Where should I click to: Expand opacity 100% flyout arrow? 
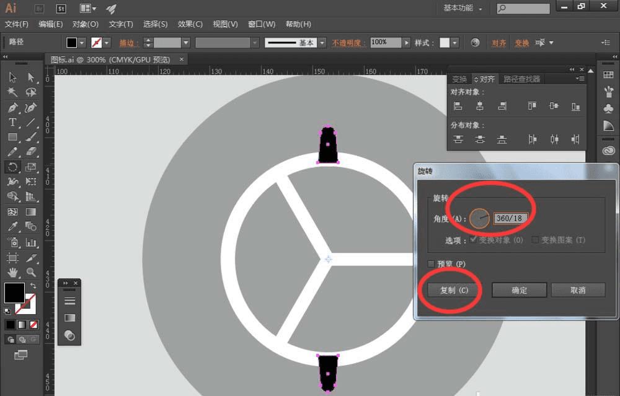click(406, 42)
